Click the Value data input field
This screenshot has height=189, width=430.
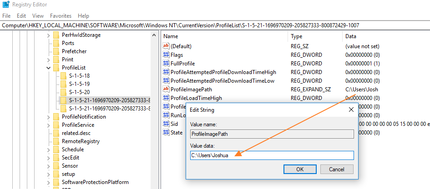pos(272,155)
